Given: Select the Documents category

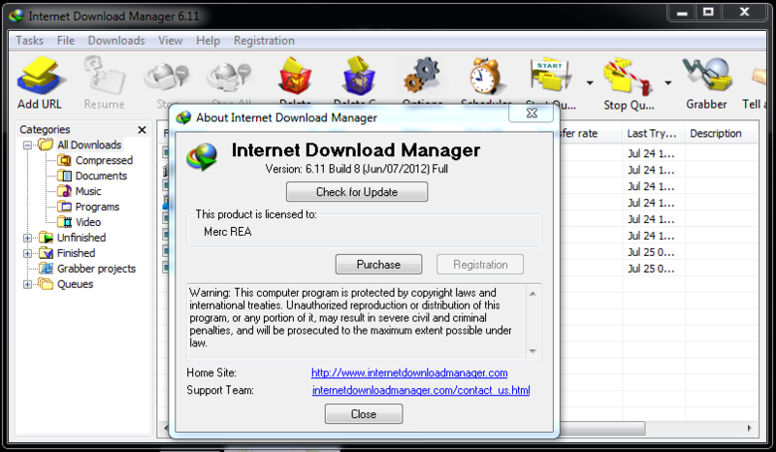Looking at the screenshot, I should 101,176.
